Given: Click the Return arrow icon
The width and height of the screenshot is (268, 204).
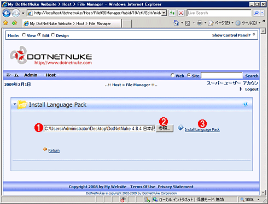Looking at the screenshot, I should 45,149.
